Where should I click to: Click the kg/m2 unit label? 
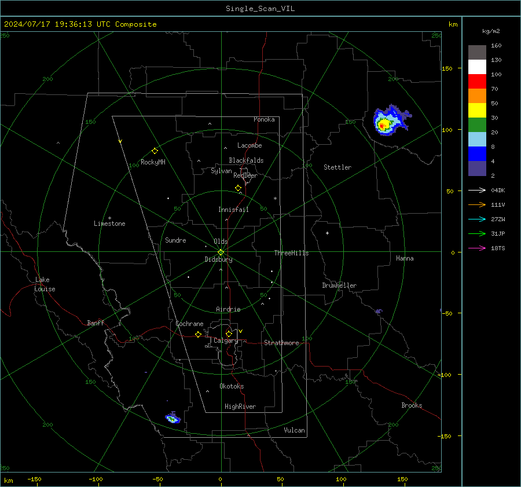pos(491,31)
